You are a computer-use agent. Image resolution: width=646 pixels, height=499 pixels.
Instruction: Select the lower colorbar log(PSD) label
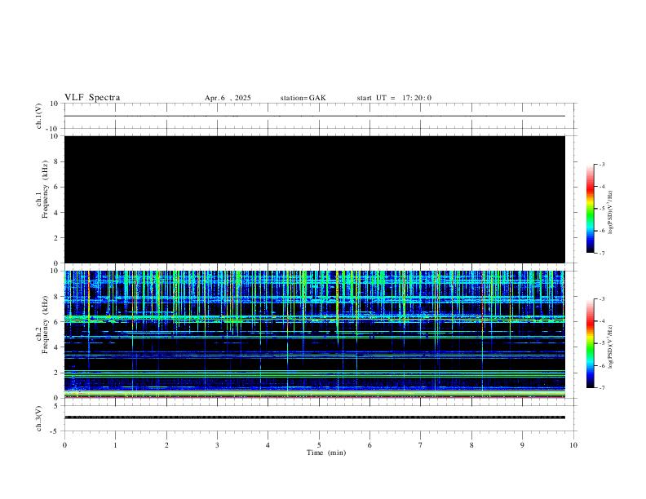click(610, 347)
